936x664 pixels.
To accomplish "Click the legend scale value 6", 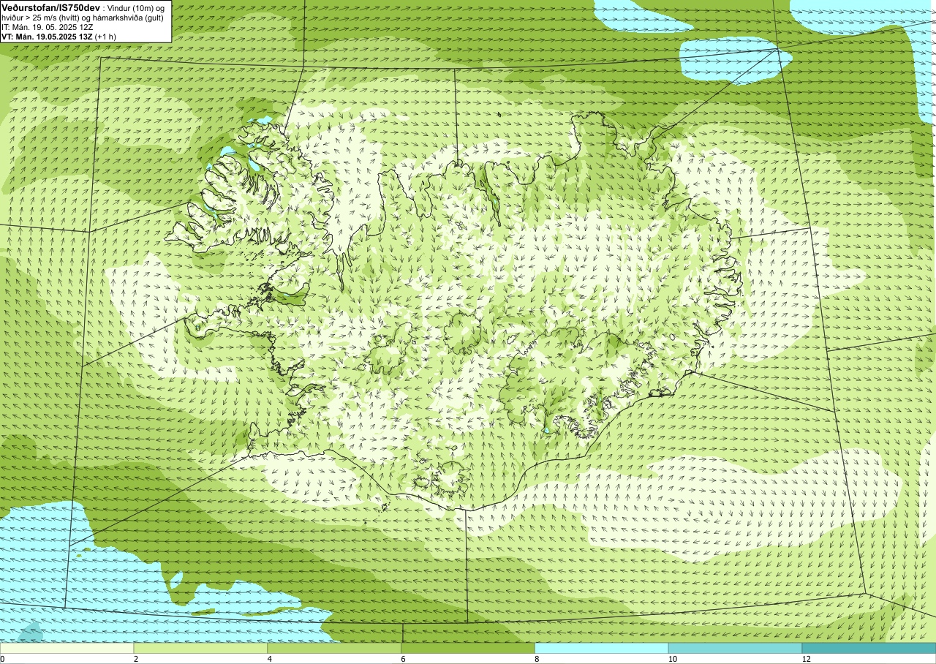I will [404, 659].
